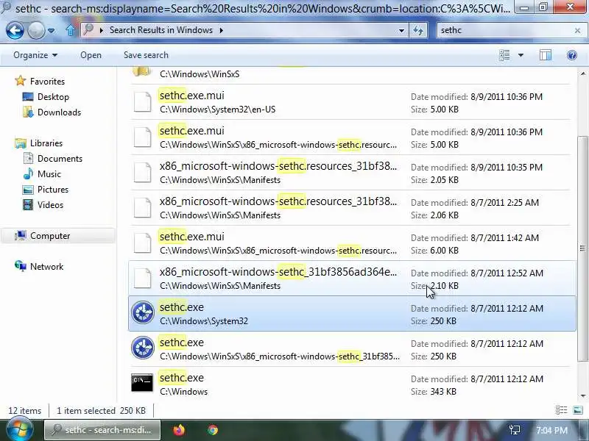The image size is (589, 441).
Task: Open Downloads in the navigation pane
Action: 59,112
